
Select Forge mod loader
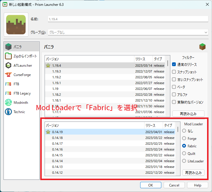pos(184,138)
